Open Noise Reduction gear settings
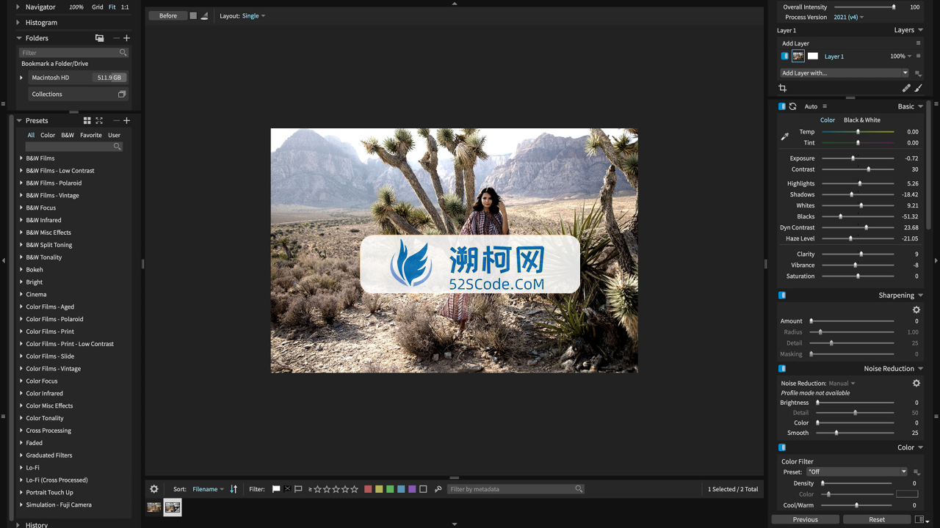 coord(916,383)
